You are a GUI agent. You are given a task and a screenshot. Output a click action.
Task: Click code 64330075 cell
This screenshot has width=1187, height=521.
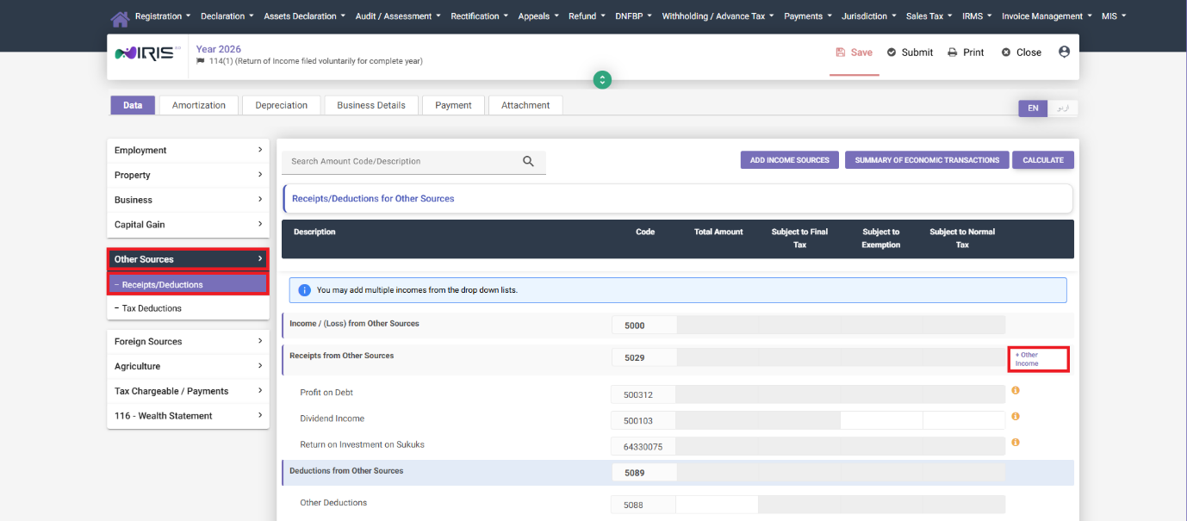tap(643, 447)
